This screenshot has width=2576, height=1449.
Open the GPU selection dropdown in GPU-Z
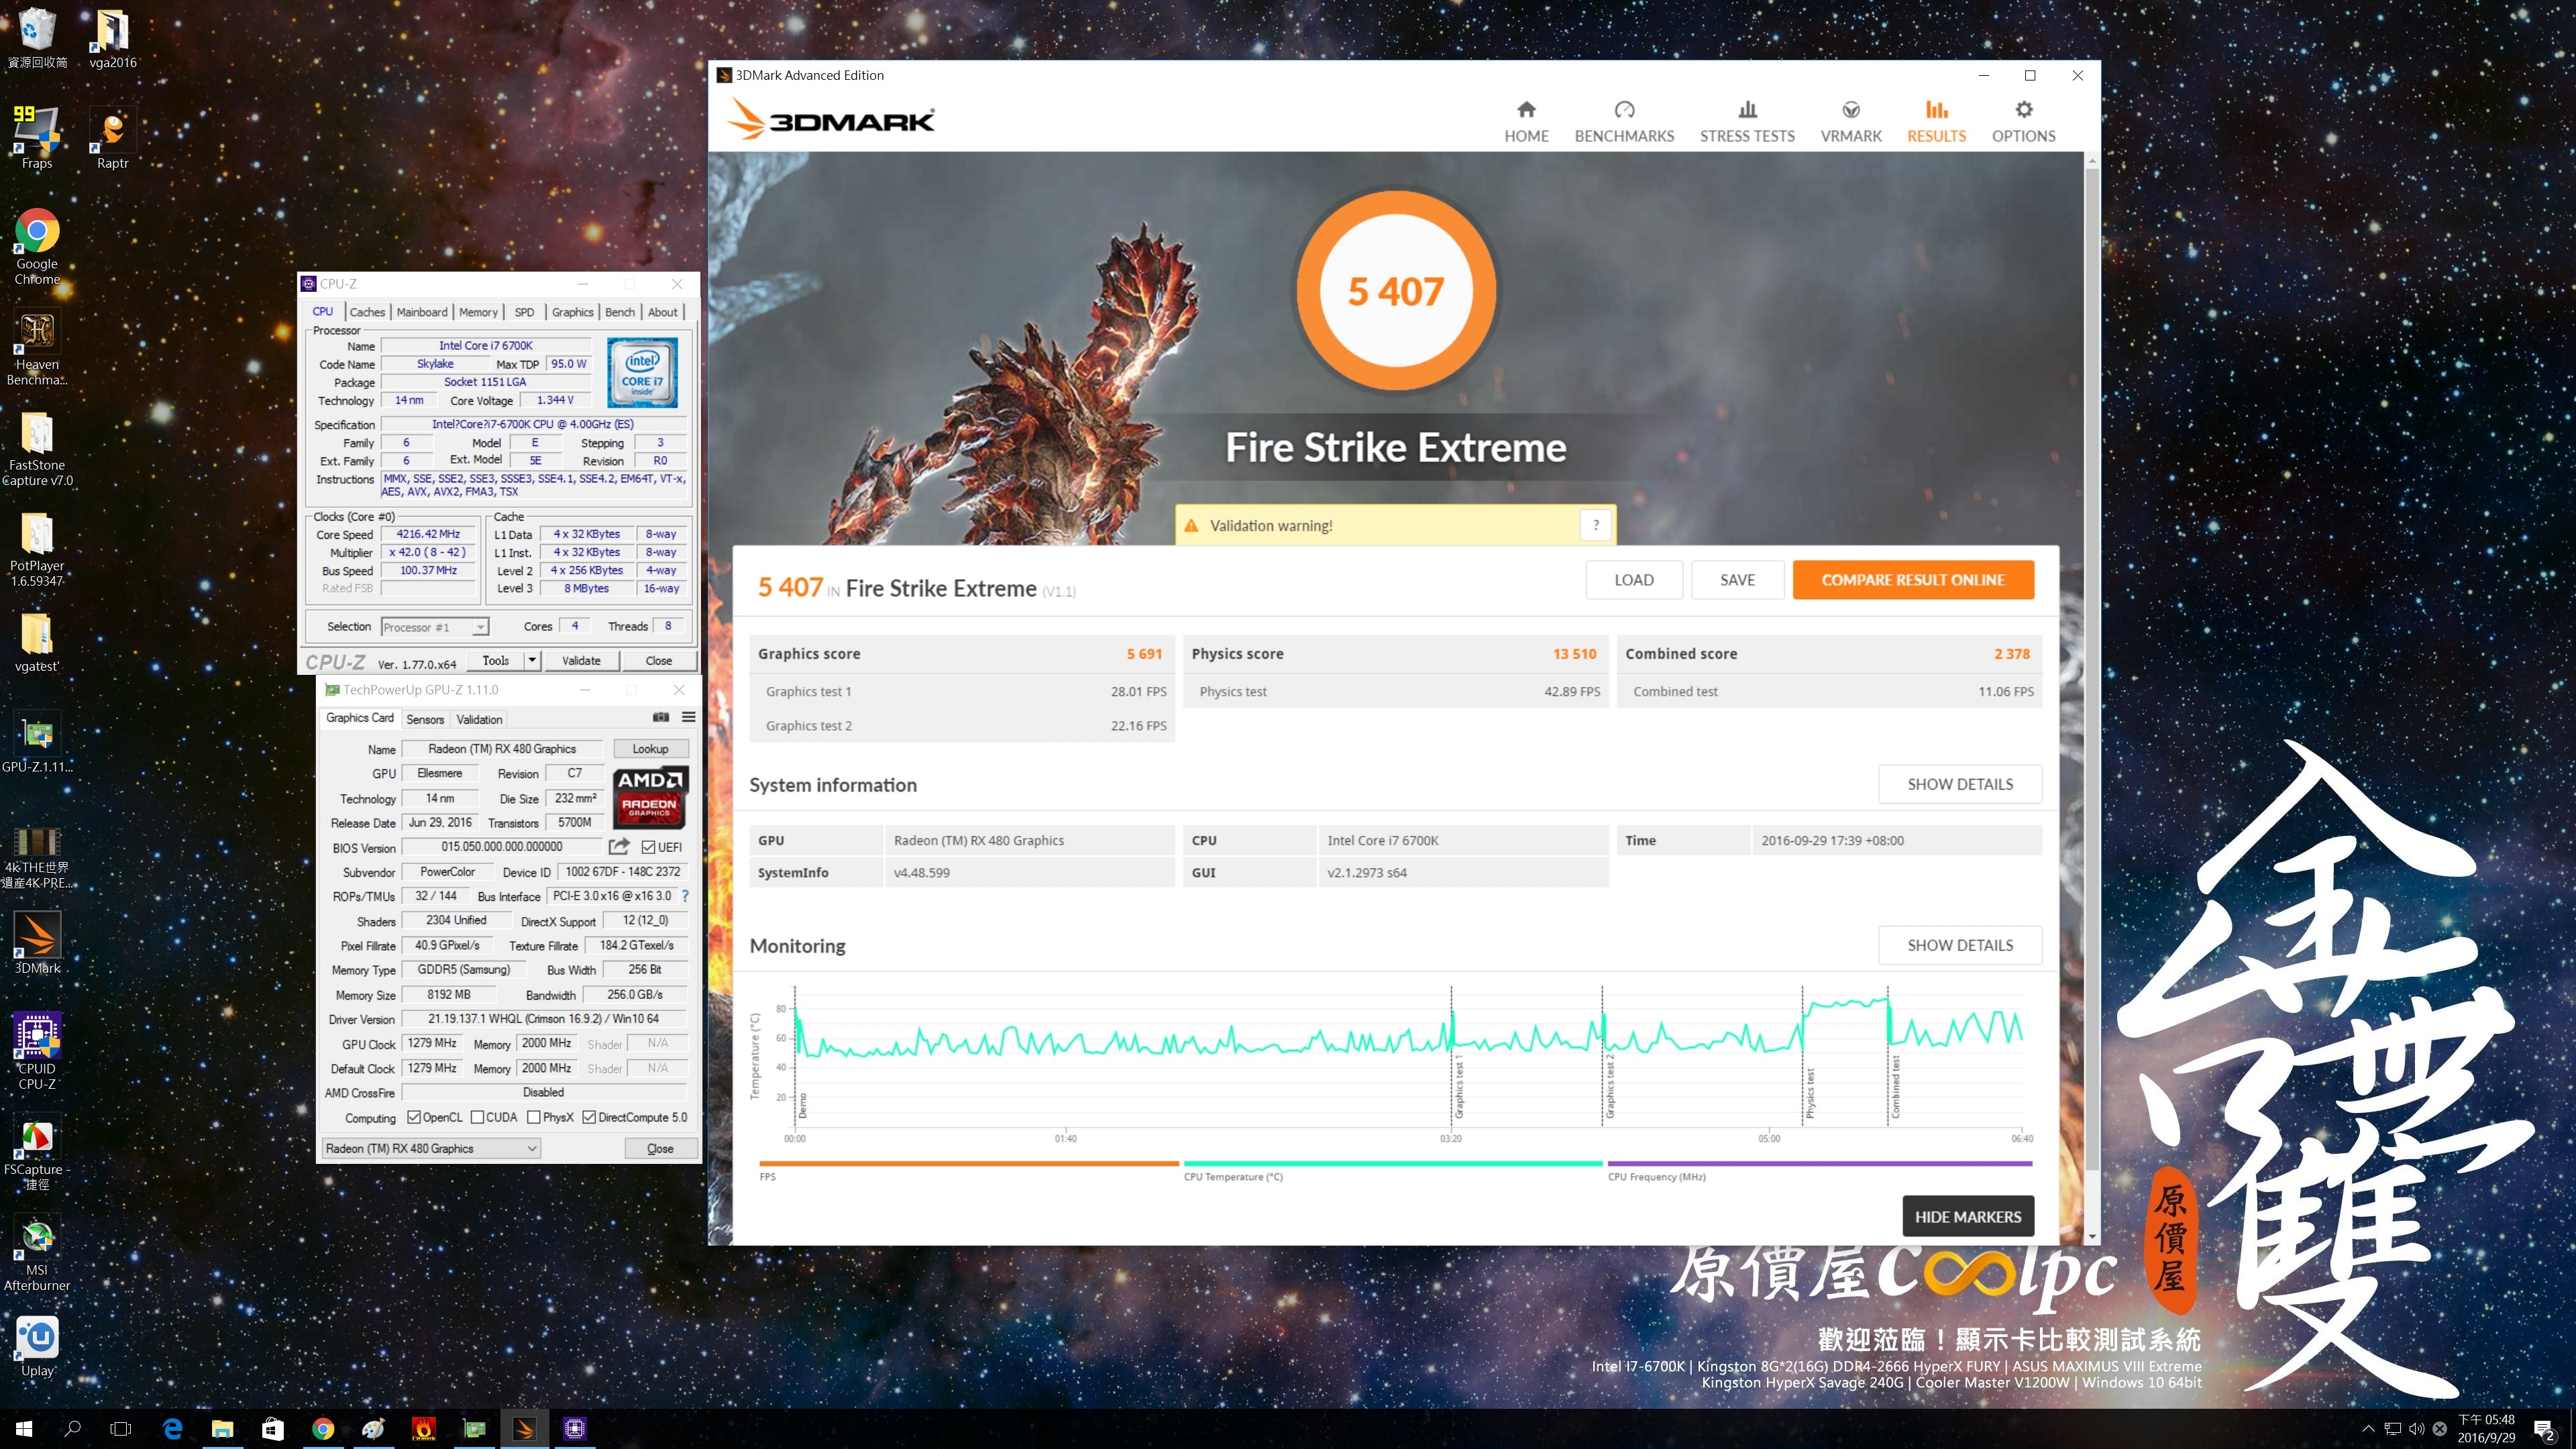click(x=431, y=1148)
